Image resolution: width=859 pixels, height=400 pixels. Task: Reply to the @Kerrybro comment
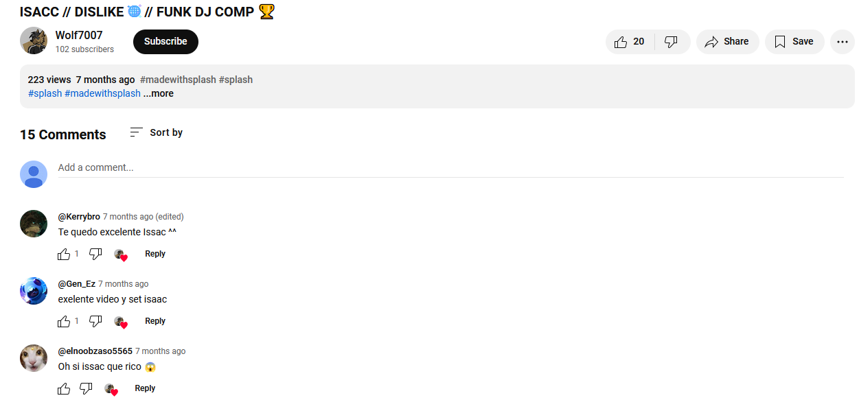pyautogui.click(x=155, y=254)
